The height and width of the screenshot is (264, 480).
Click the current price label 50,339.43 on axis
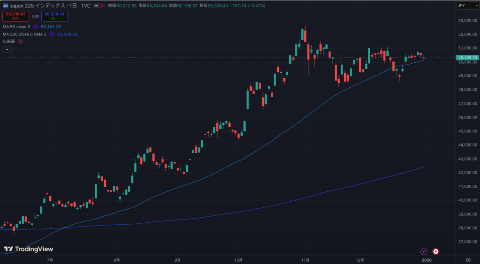pos(467,58)
